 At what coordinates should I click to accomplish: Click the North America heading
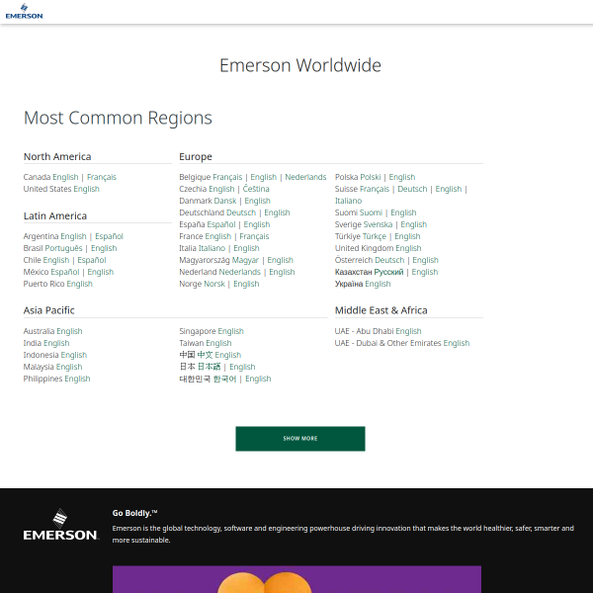pos(57,156)
